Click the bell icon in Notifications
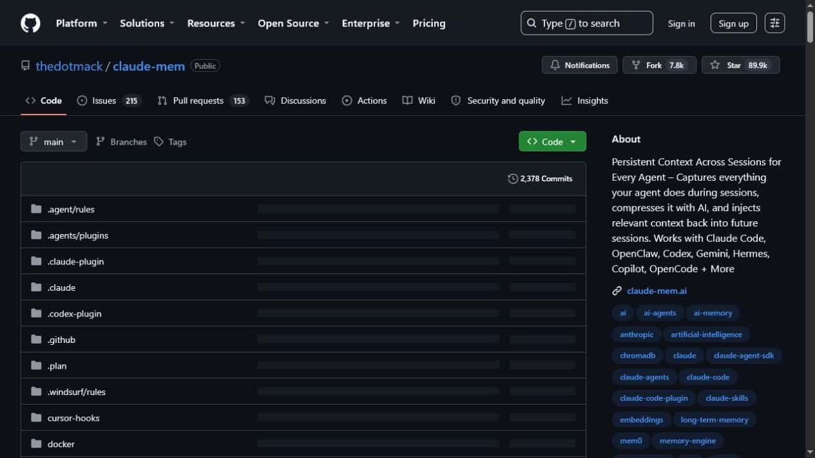 click(555, 65)
